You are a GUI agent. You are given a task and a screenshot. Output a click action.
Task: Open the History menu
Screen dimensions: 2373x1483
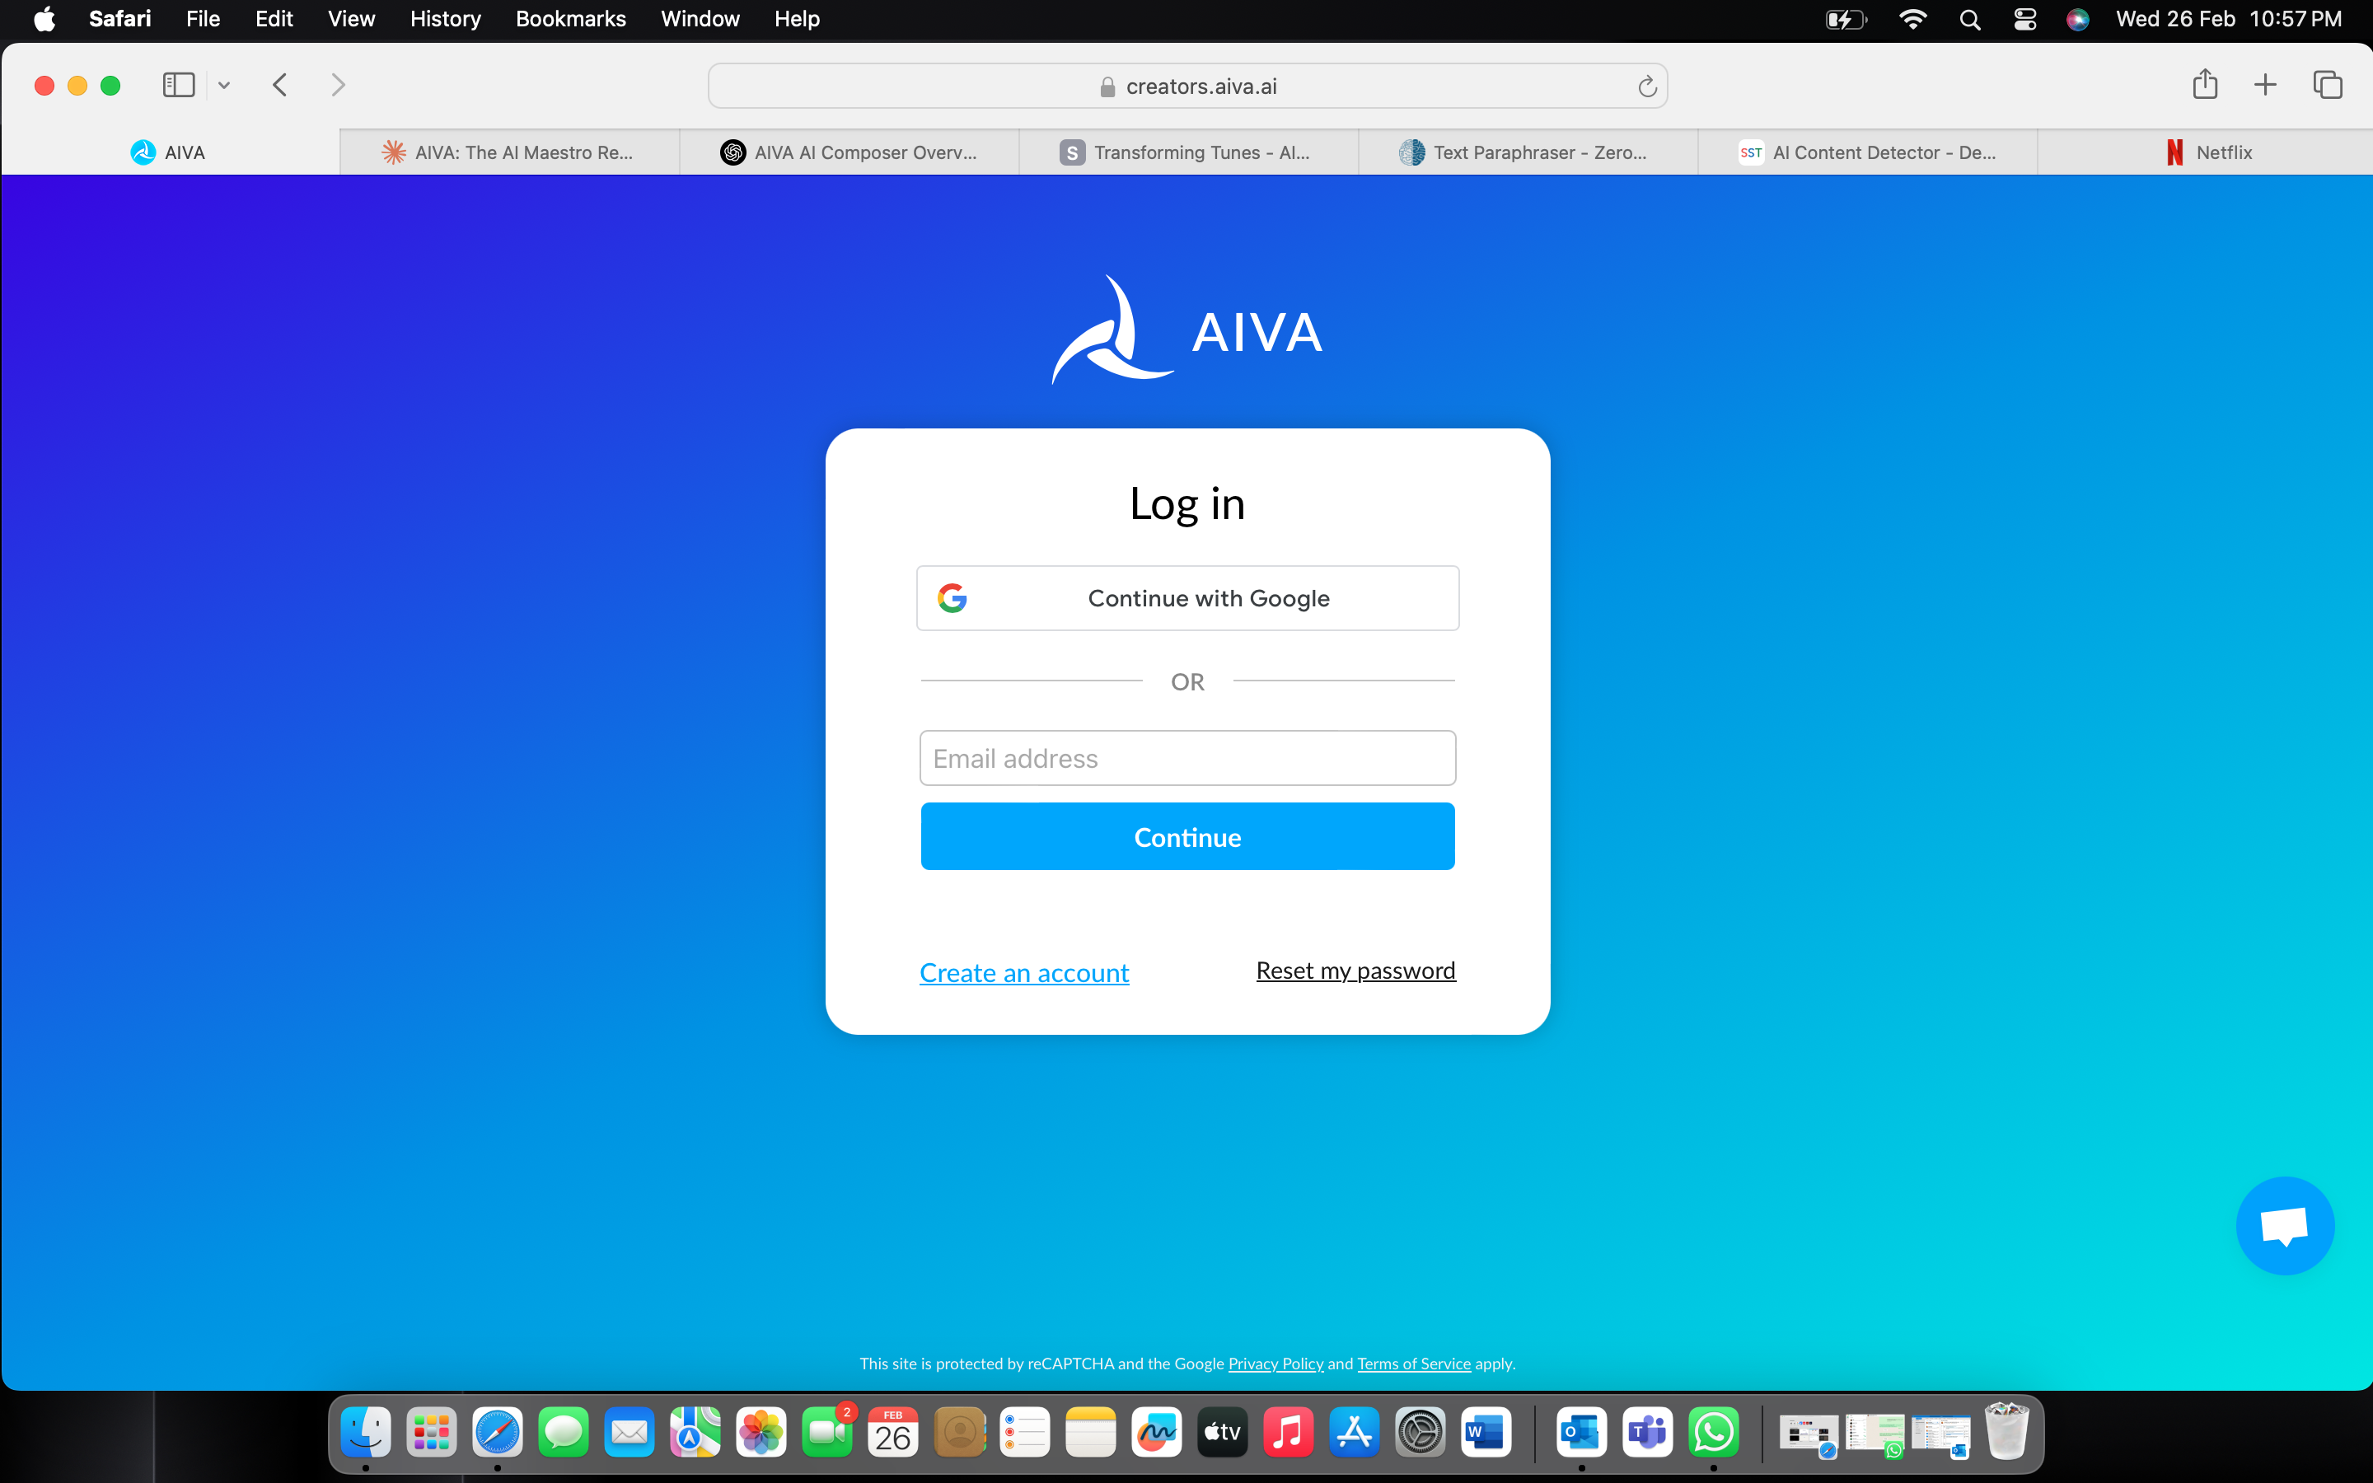445,19
